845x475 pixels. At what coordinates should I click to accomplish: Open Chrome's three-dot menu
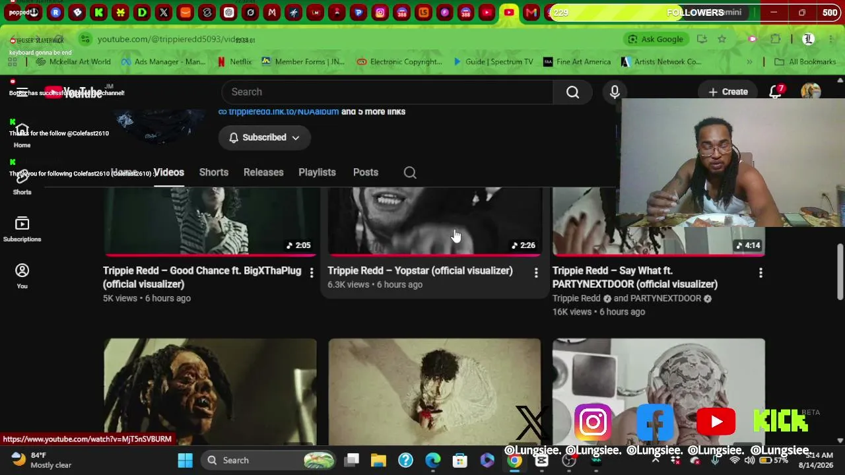click(x=830, y=40)
